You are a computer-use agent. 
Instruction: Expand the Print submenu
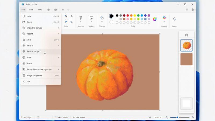[x=41, y=58]
